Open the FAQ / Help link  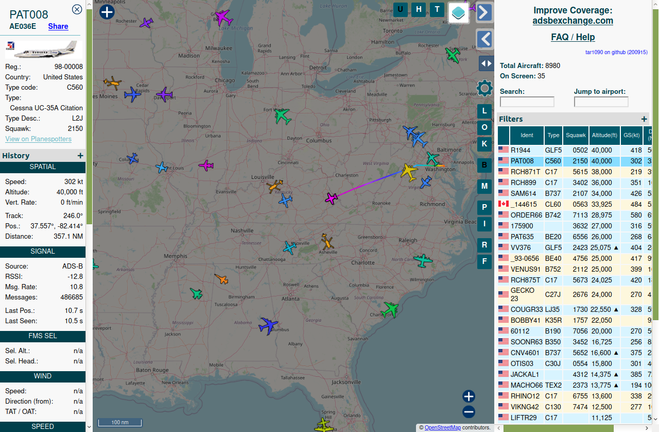(x=573, y=37)
